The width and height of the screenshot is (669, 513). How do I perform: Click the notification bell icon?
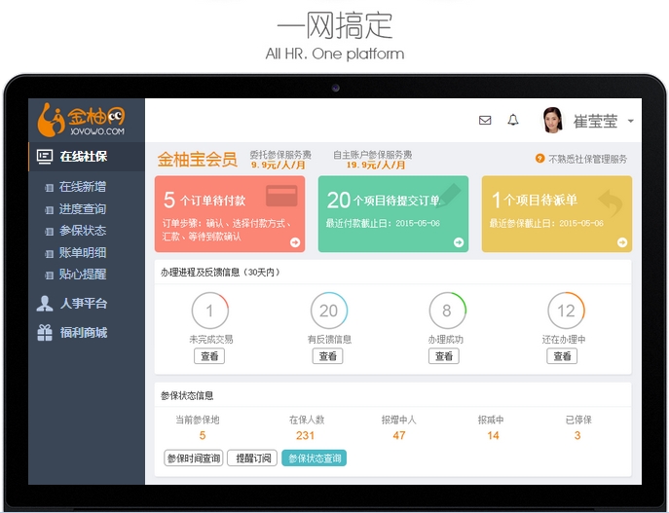(513, 121)
